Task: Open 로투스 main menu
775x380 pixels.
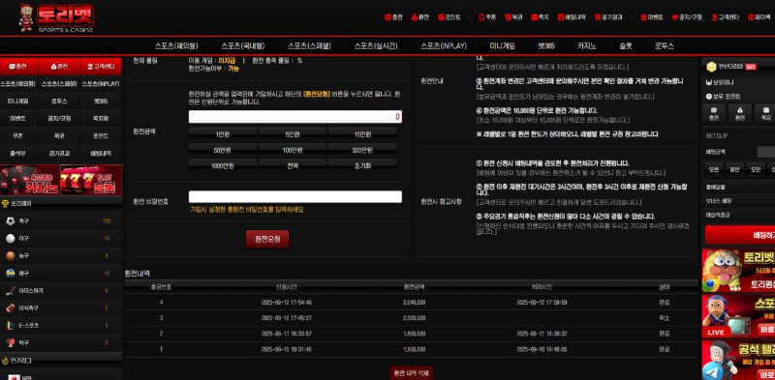Action: pos(665,45)
